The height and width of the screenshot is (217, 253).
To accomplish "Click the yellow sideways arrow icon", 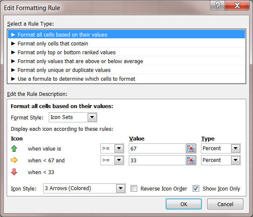I will coord(14,160).
